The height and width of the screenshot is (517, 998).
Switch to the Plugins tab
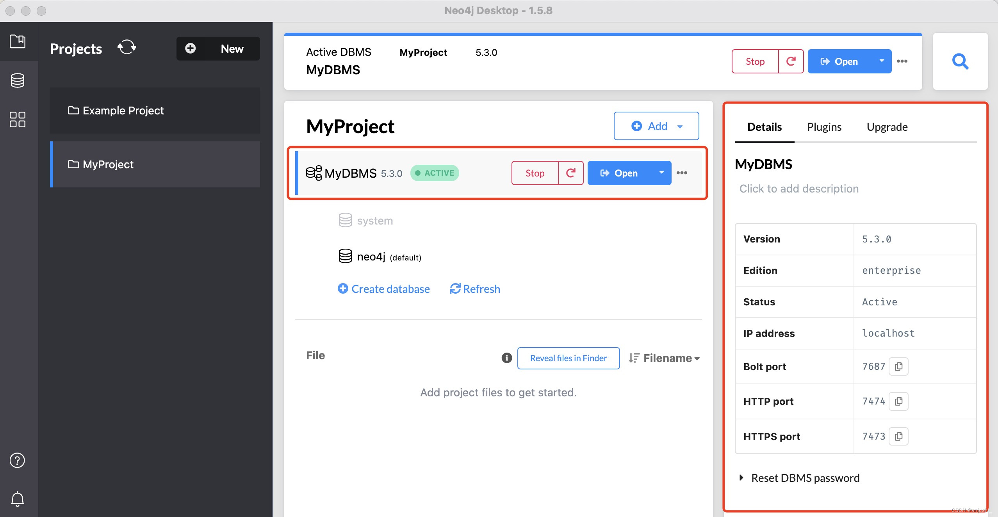(x=824, y=127)
